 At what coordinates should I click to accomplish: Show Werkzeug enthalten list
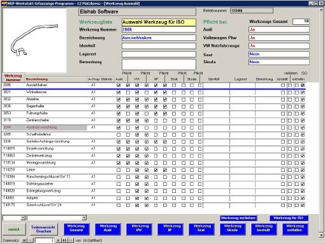[x=295, y=229]
